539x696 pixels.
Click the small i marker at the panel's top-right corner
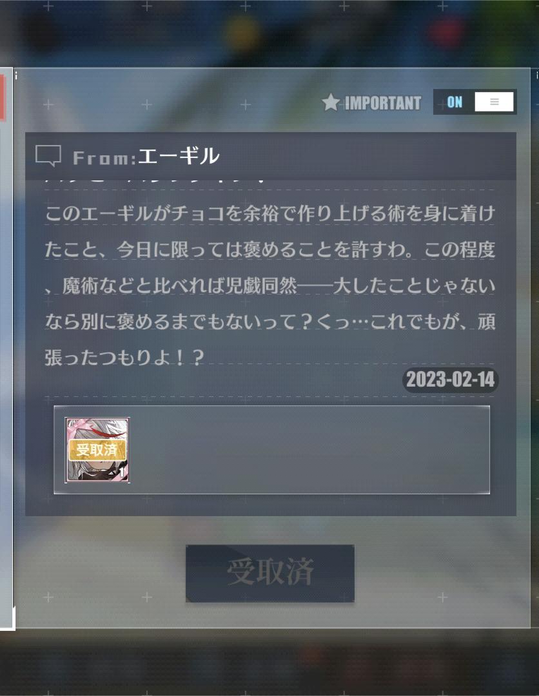pyautogui.click(x=537, y=75)
